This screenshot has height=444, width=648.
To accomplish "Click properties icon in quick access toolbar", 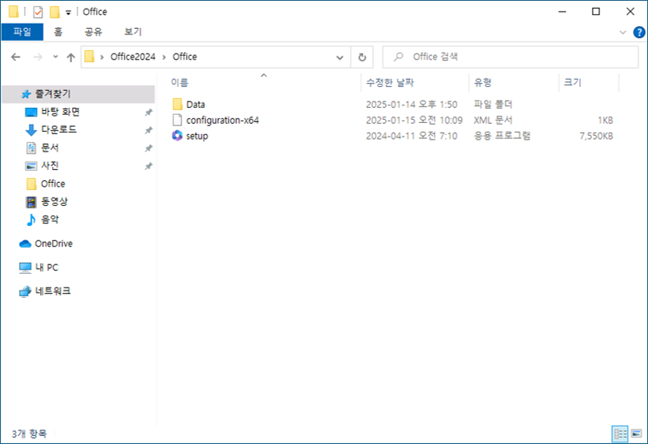I will click(x=38, y=12).
